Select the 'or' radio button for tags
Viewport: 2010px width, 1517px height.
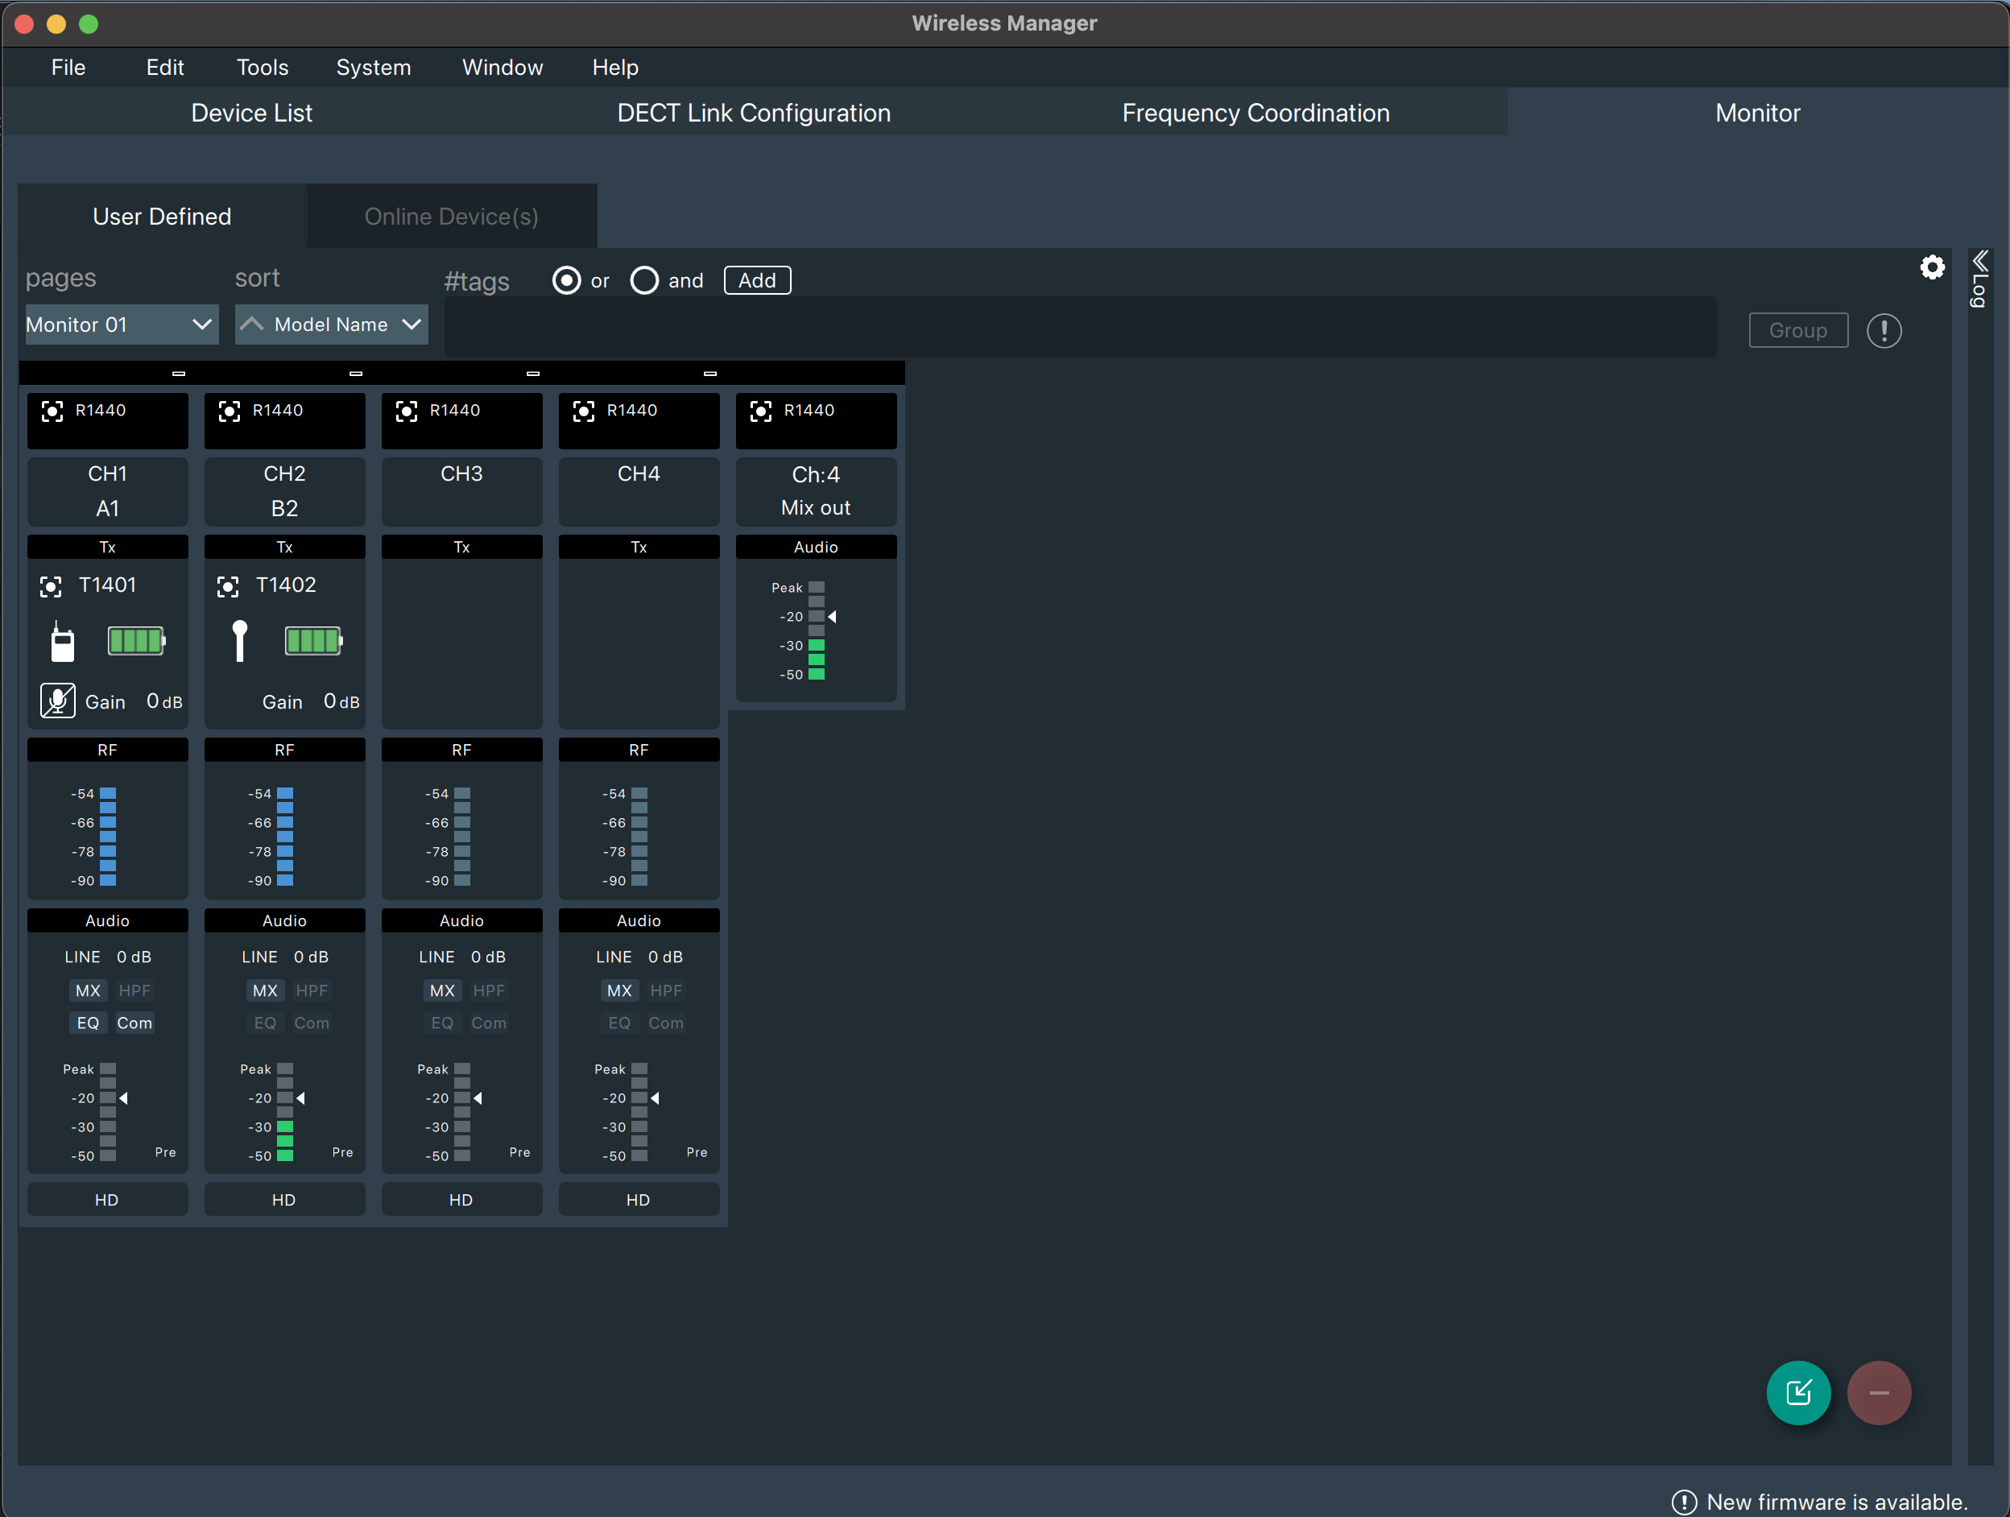tap(568, 279)
